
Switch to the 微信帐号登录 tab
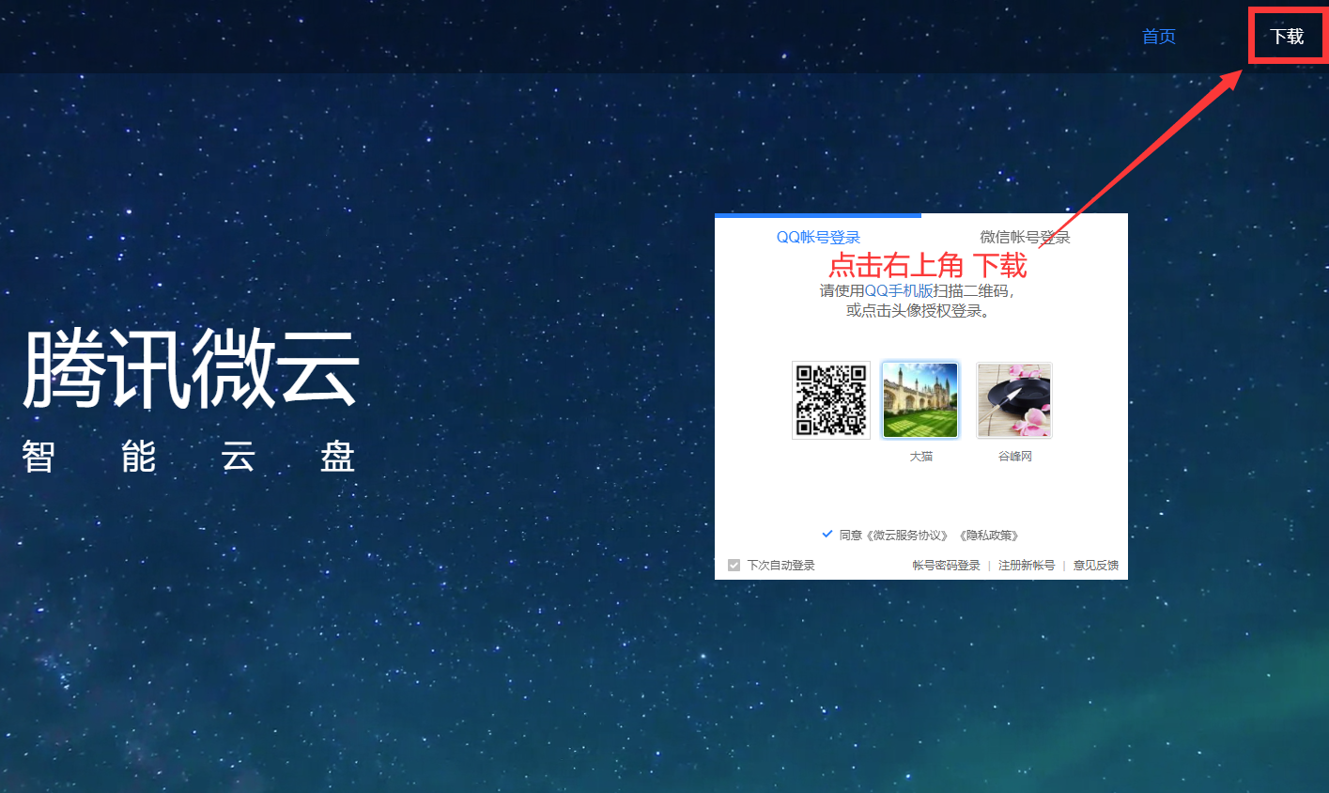(x=1025, y=238)
